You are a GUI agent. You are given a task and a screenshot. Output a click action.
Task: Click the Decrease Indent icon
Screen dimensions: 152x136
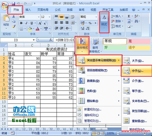click(x=56, y=29)
